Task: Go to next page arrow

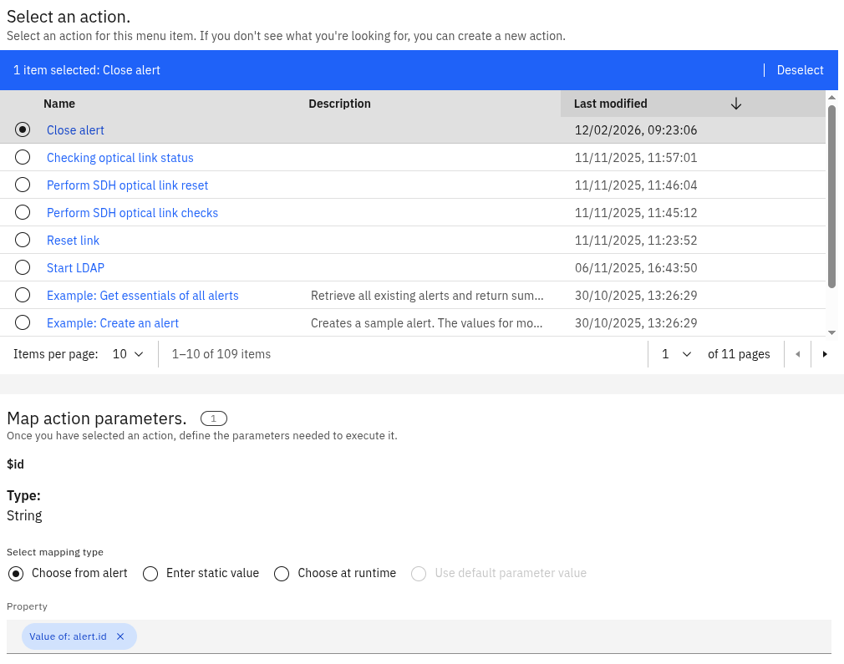Action: (x=825, y=354)
